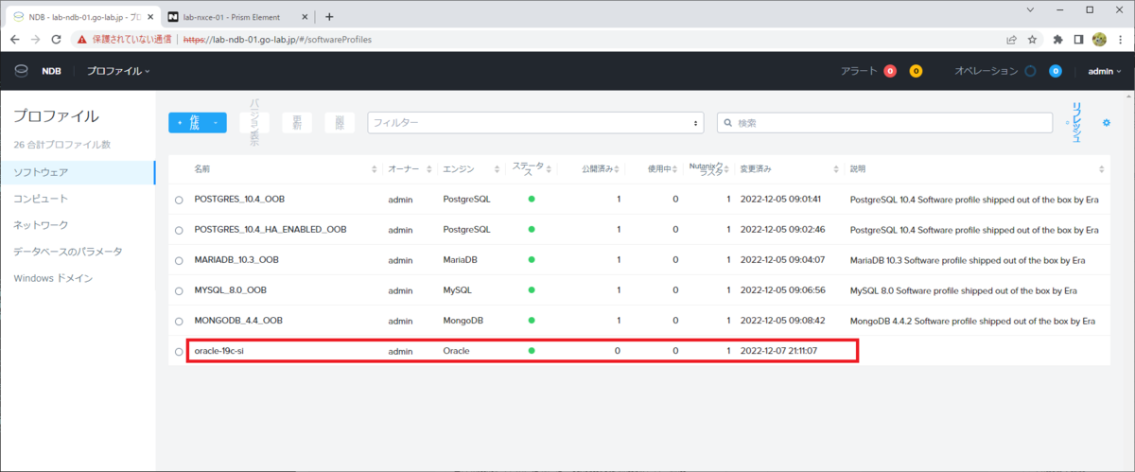The width and height of the screenshot is (1135, 472).
Task: Open a new browser tab
Action: 329,17
